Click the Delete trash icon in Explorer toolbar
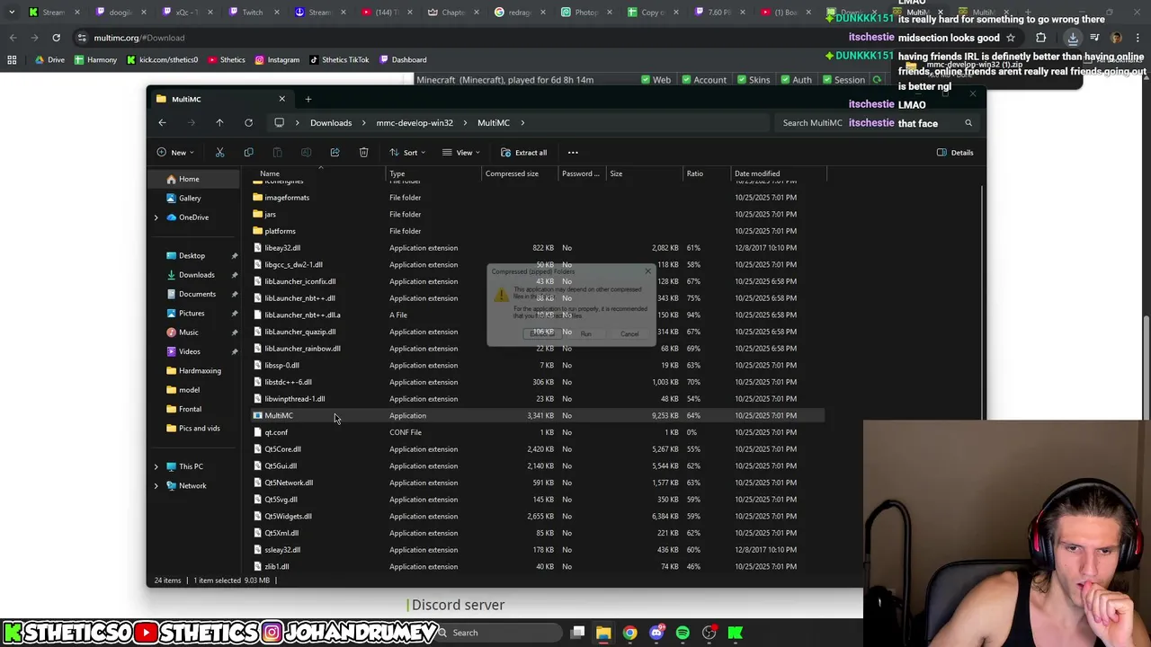Image resolution: width=1151 pixels, height=647 pixels. click(x=363, y=153)
